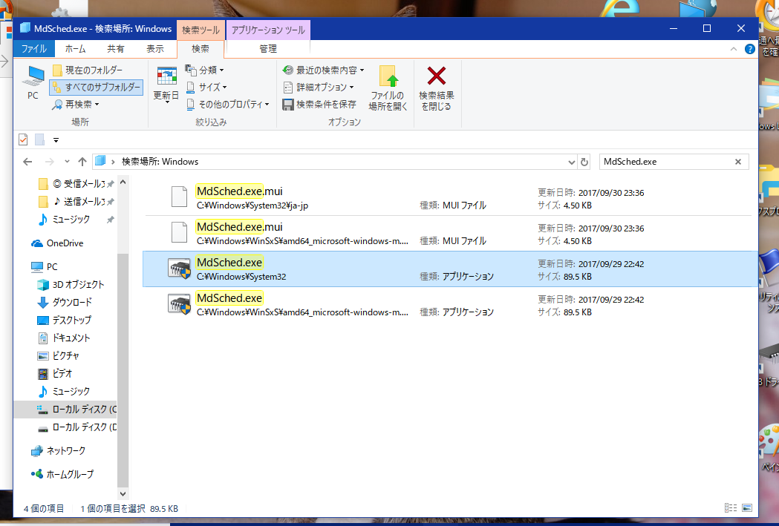Click the red X 検索結果を閉じる button
Screen dimensions: 779x526
coord(436,88)
